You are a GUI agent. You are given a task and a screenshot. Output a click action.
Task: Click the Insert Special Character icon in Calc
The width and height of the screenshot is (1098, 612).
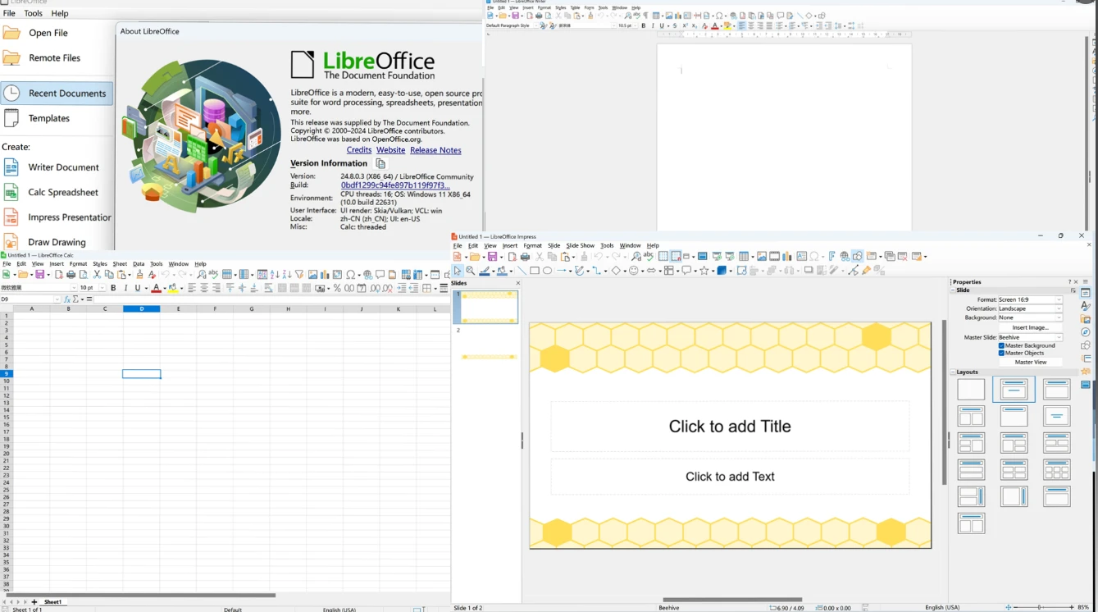352,273
